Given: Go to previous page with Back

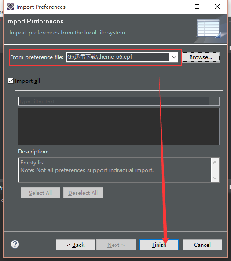Looking at the screenshot, I should click(x=76, y=245).
